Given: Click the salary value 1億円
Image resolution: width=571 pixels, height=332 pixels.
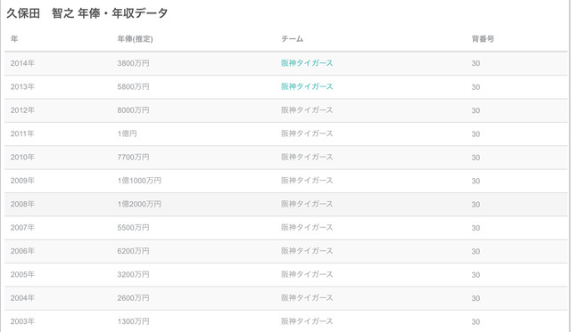Looking at the screenshot, I should click(x=127, y=134).
